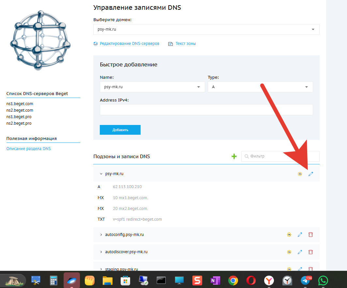The height and width of the screenshot is (288, 347).
Task: Edit autoconfig.psy-mk.ru using the pencil icon
Action: [300, 235]
